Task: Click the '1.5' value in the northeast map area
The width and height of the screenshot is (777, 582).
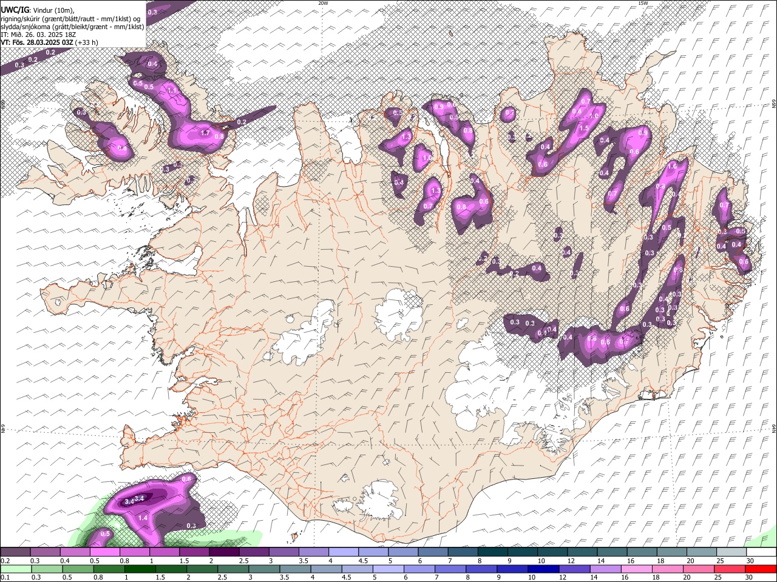Action: [584, 128]
